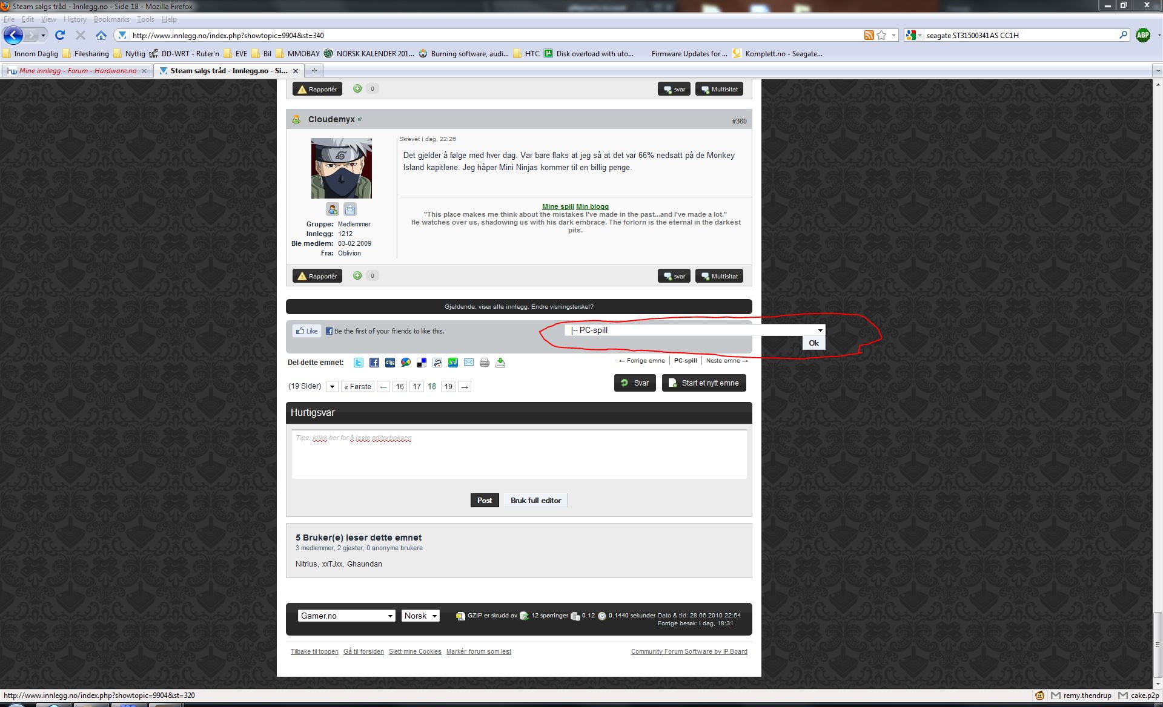The image size is (1163, 707).
Task: Open the Gamer.no skin selector
Action: 346,616
